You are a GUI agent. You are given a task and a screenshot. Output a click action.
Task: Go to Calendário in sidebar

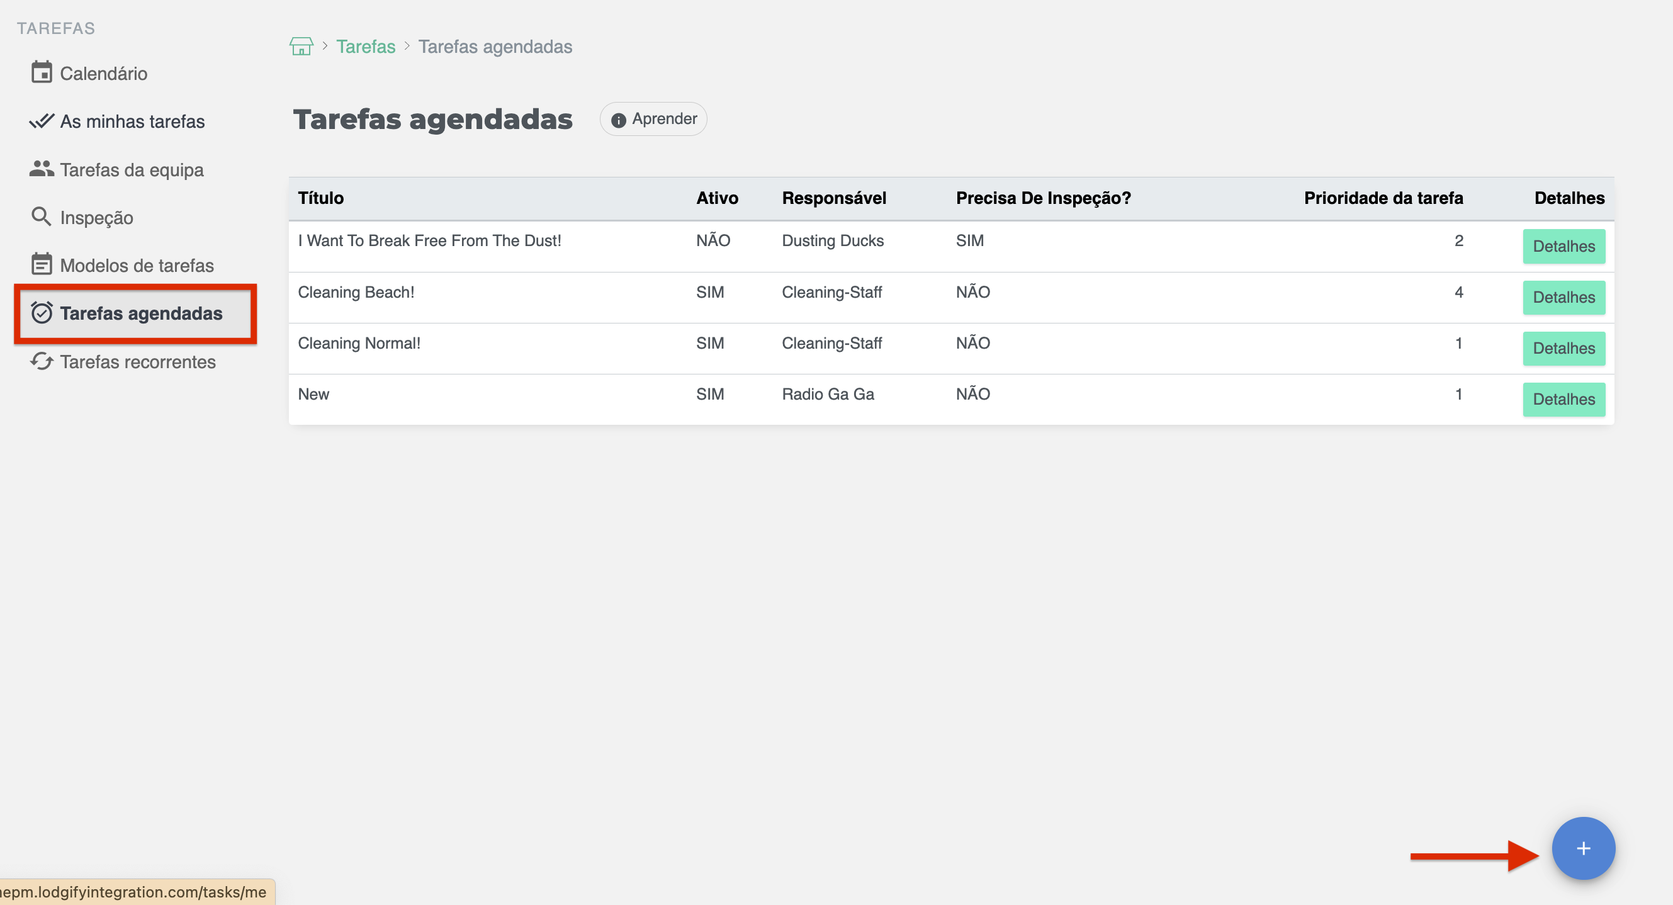[x=104, y=74]
